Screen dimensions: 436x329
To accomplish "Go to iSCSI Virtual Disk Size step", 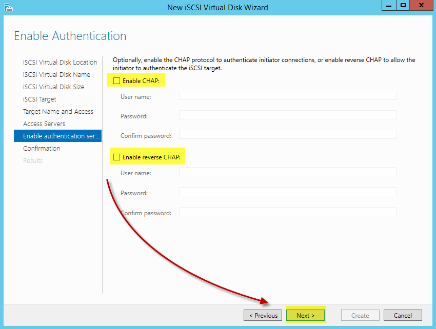I will (53, 87).
